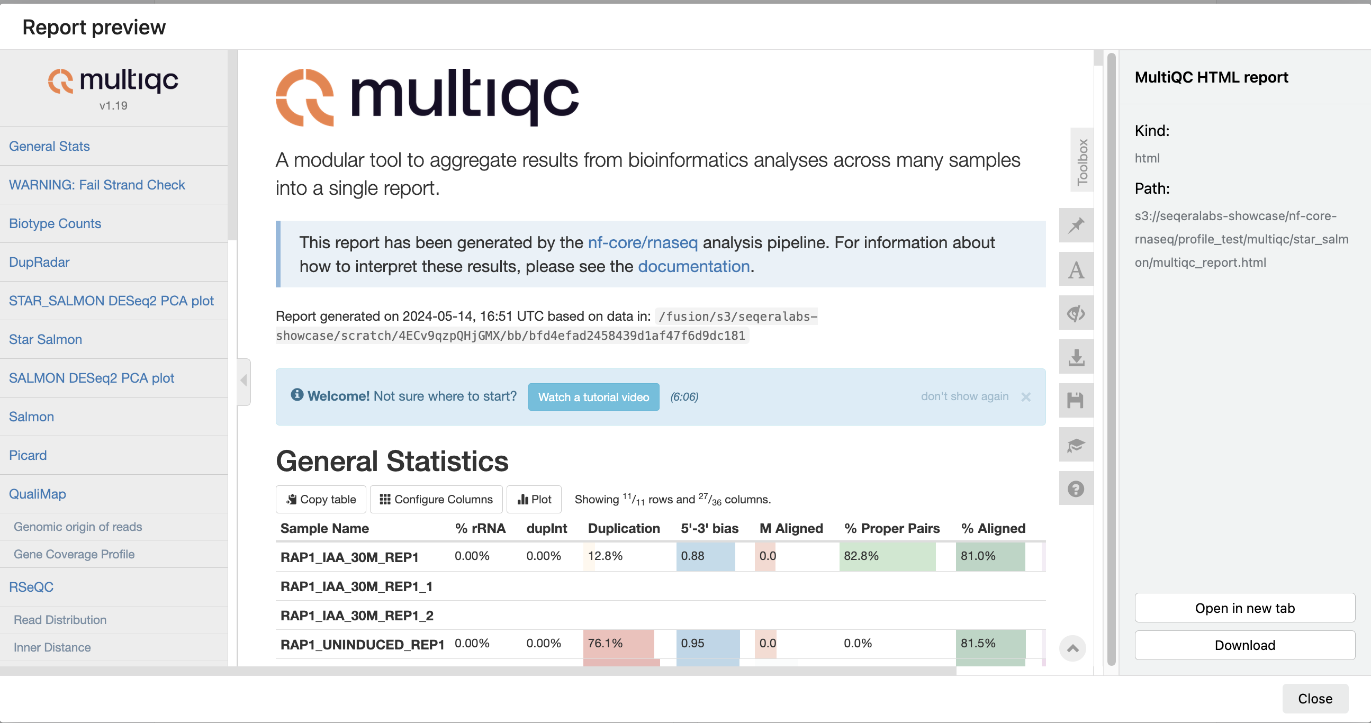Open the export plots download tool
The image size is (1371, 723).
tap(1076, 356)
